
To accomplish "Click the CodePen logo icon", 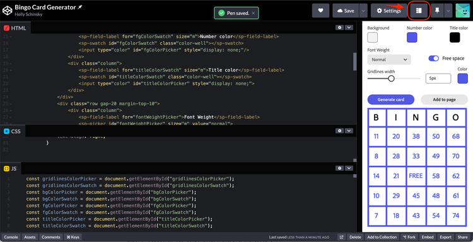I will click(x=7, y=11).
